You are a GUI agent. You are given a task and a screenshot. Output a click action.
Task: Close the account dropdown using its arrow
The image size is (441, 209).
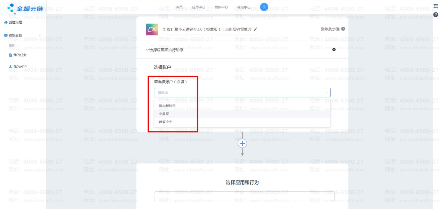(327, 93)
